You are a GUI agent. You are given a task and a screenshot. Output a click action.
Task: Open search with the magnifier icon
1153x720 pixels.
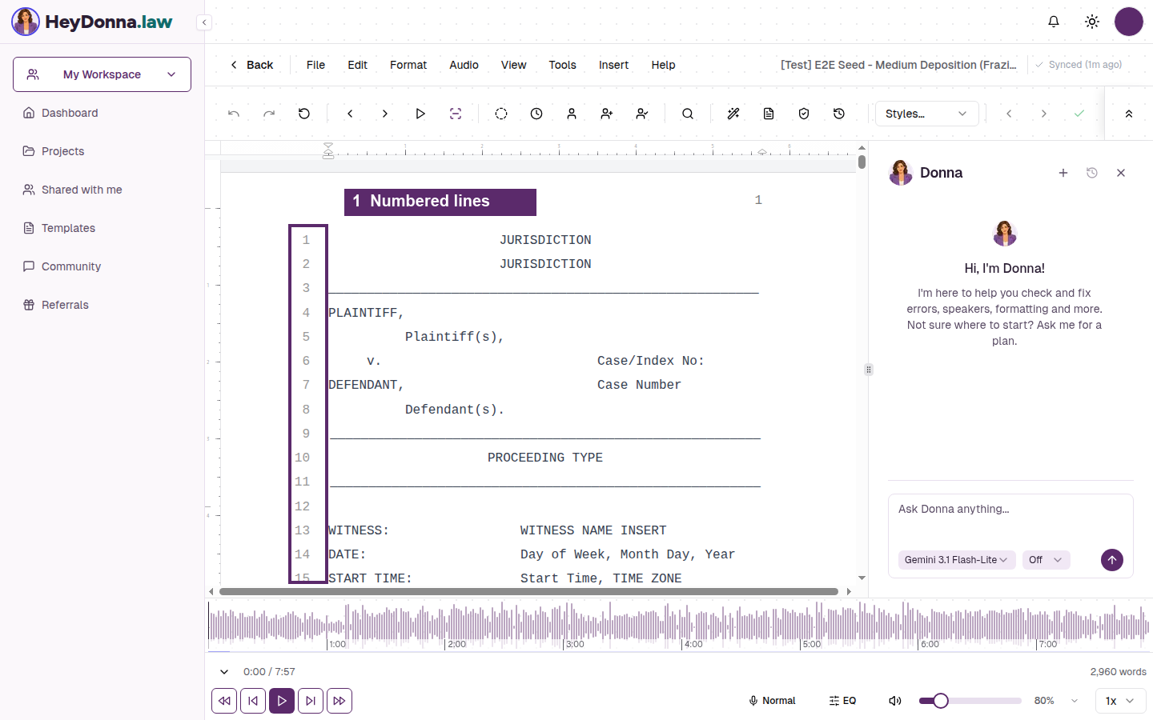pos(688,114)
